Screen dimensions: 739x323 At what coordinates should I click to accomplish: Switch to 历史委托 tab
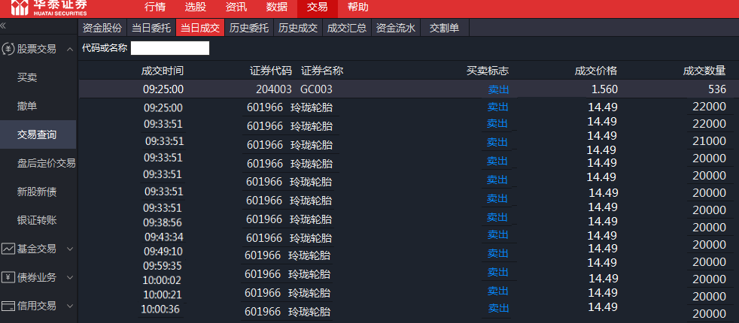(249, 28)
